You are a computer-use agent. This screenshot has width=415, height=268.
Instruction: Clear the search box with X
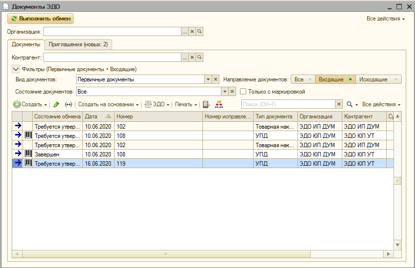[x=339, y=104]
